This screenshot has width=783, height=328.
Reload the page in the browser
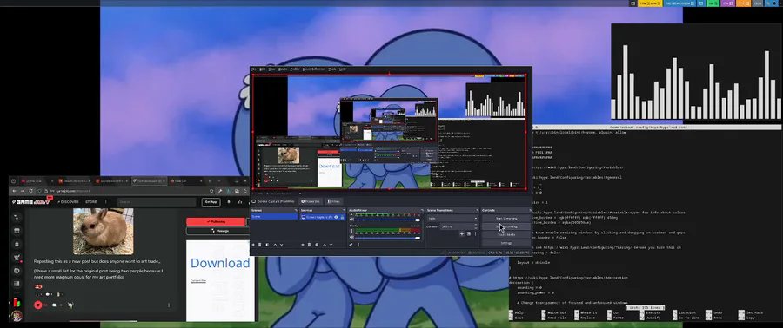pos(31,191)
